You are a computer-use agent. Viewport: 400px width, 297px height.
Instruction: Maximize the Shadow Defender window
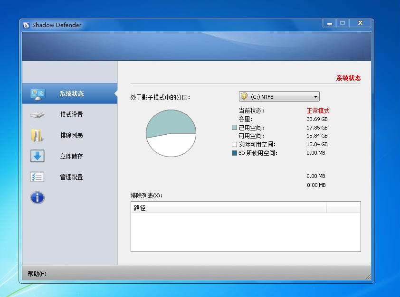[x=343, y=23]
